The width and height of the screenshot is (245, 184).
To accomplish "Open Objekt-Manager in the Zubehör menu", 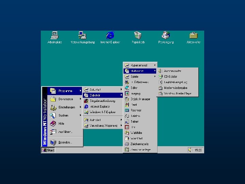I will [x=140, y=99].
